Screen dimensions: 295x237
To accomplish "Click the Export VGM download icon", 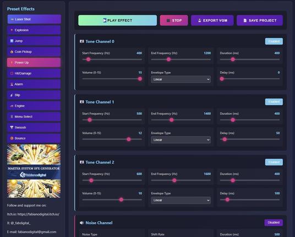I will (x=199, y=20).
